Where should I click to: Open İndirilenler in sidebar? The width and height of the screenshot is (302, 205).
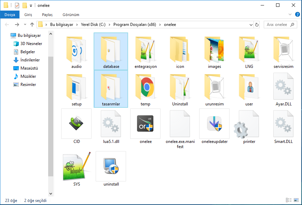pyautogui.click(x=27, y=60)
